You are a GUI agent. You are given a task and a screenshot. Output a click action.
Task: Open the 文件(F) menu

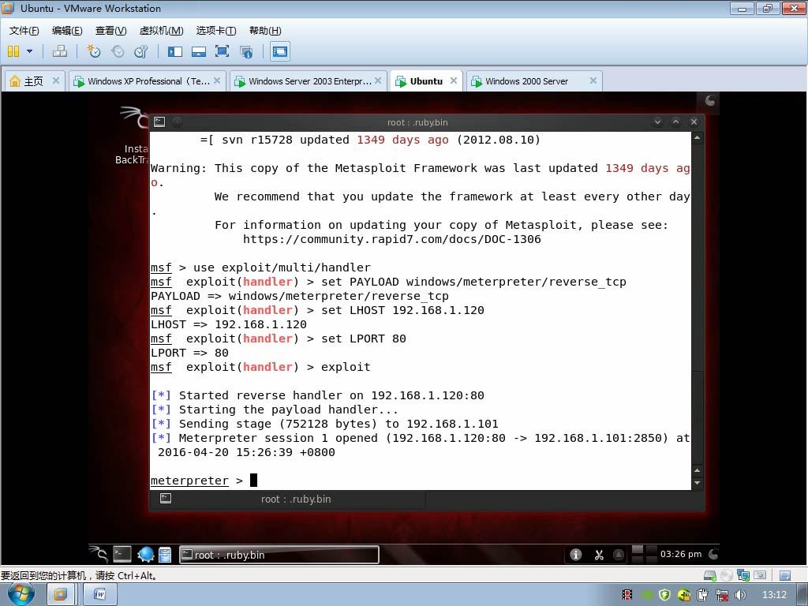click(x=24, y=31)
